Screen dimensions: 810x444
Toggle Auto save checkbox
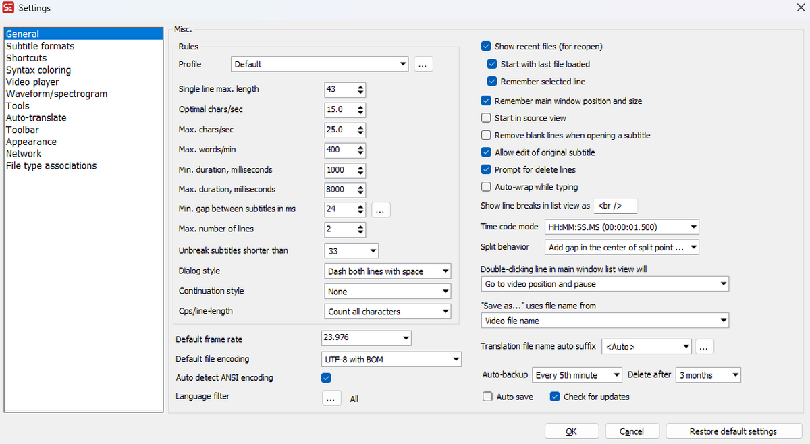click(487, 397)
